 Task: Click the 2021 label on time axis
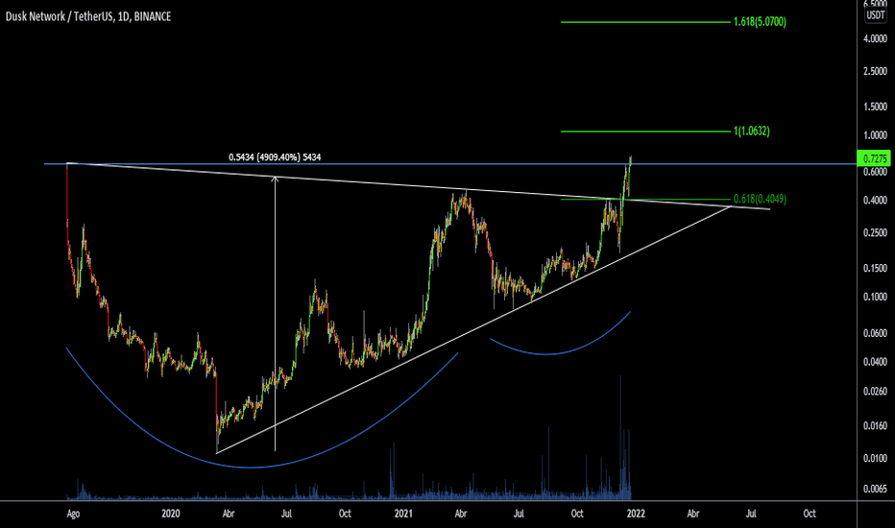click(403, 514)
